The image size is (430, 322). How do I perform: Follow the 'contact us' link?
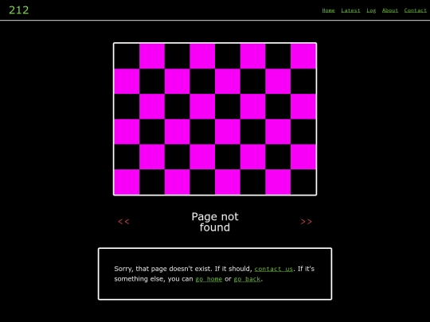[273, 269]
